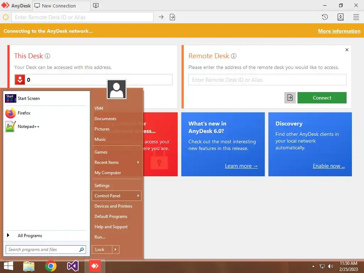Screen dimensions: 364x273
Task: Open the session history clock icon
Action: pos(325,17)
